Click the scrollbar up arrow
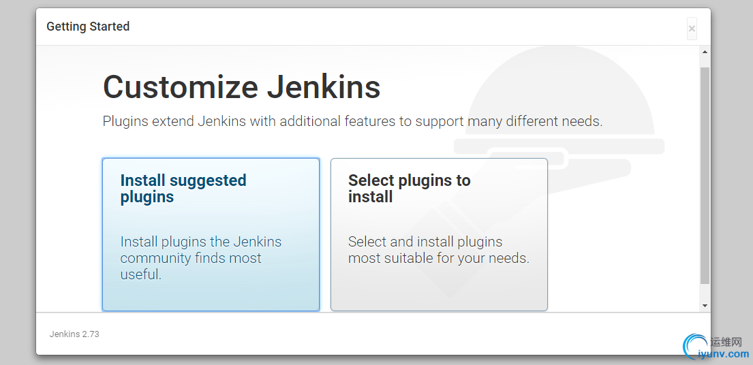This screenshot has height=365, width=753. coord(705,52)
